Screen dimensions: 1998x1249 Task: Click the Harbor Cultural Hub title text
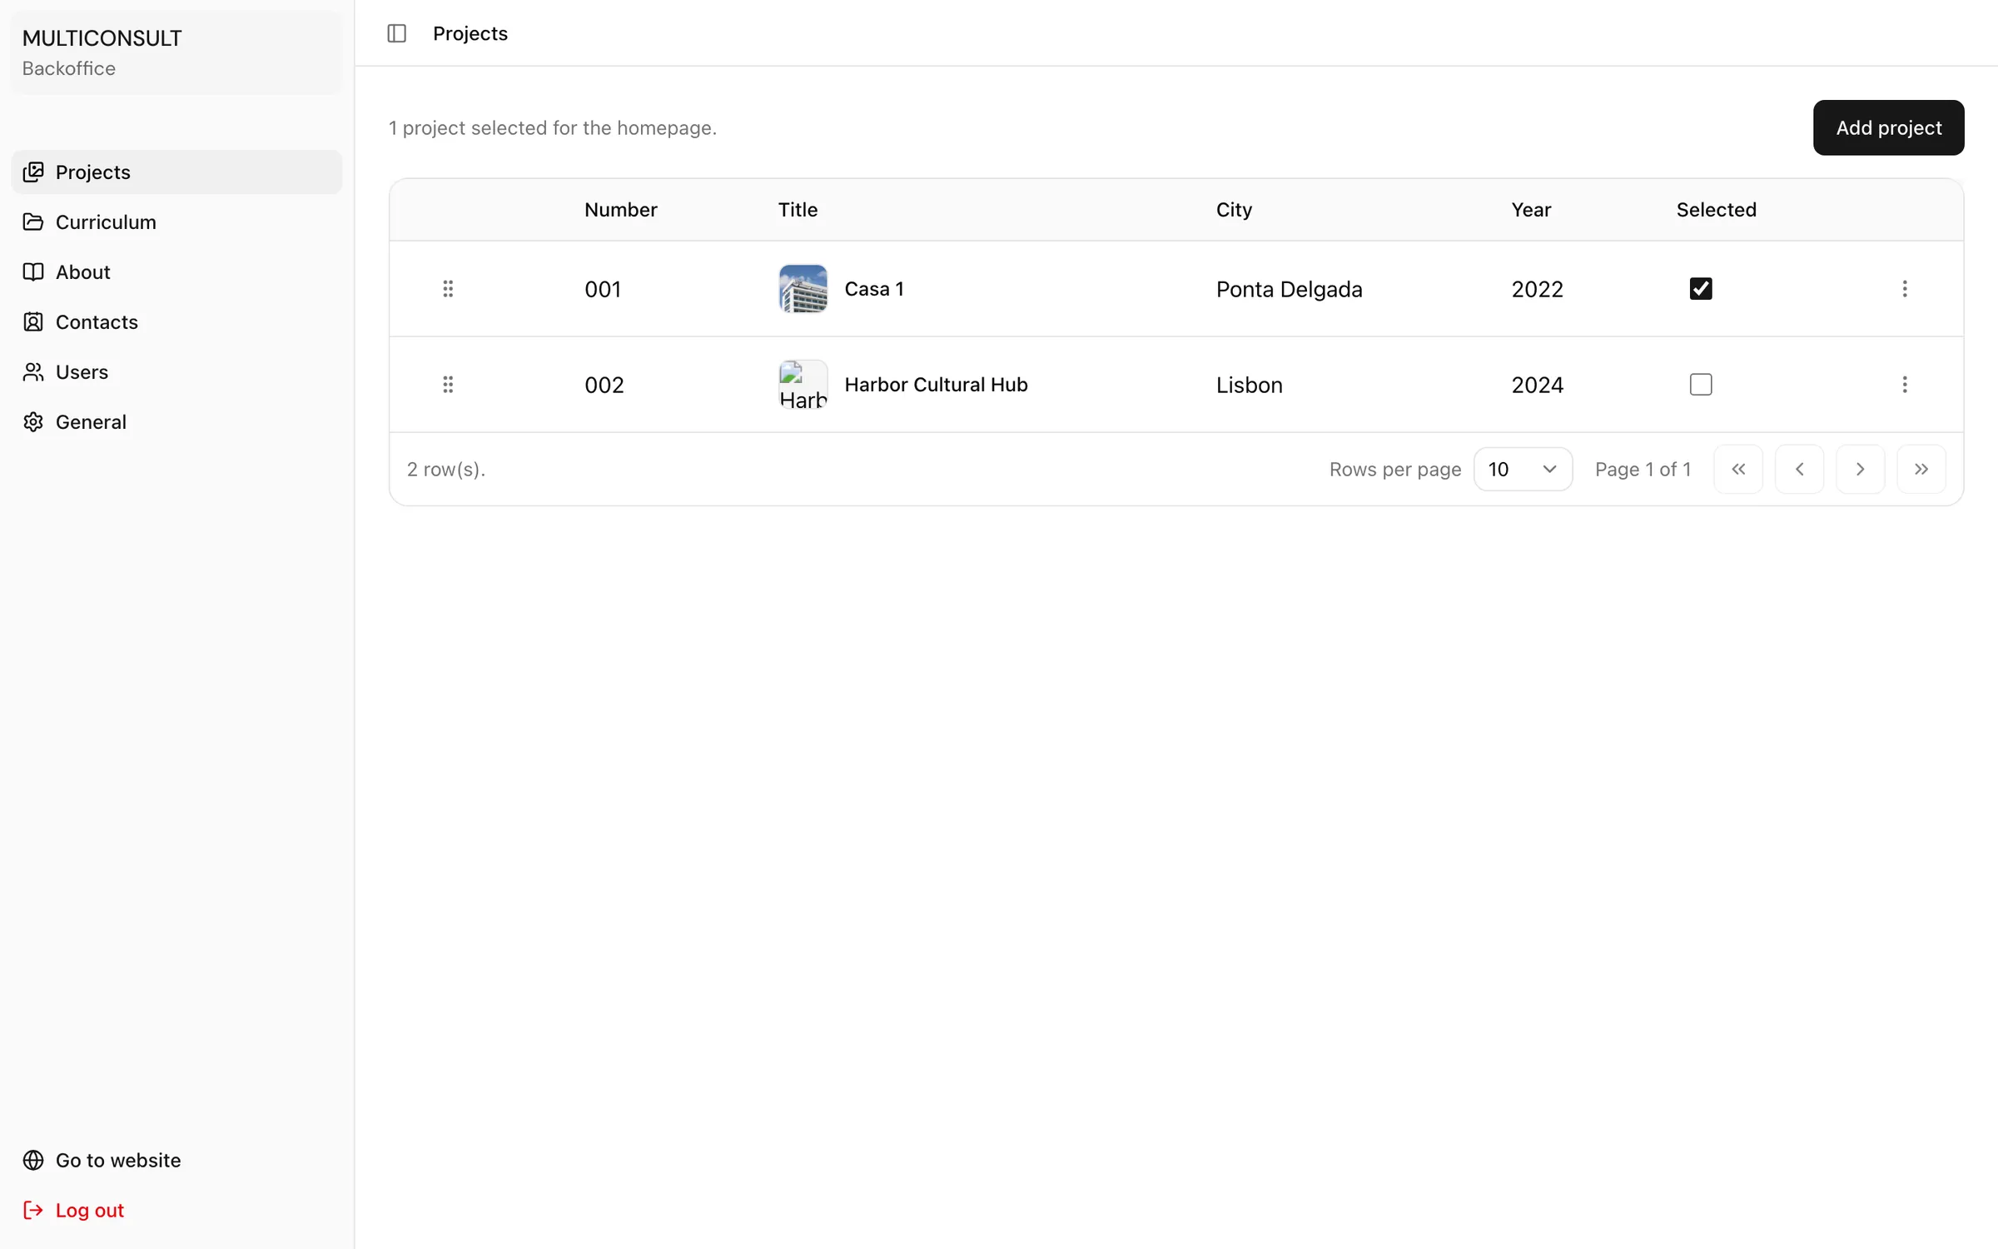tap(936, 385)
